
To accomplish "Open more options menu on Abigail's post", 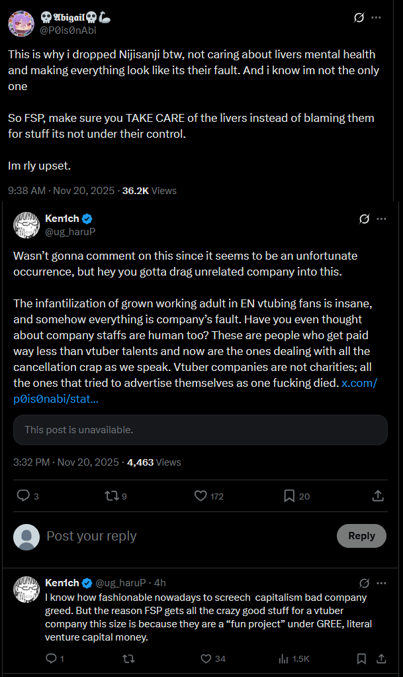I will [x=377, y=18].
